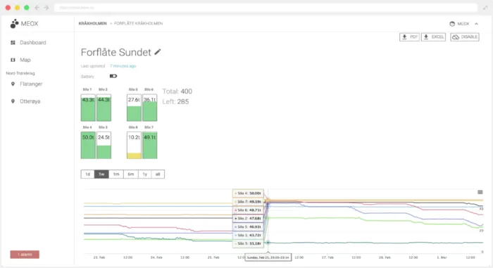Click the battery status icon
Screen dimensions: 493x268
pyautogui.click(x=113, y=76)
